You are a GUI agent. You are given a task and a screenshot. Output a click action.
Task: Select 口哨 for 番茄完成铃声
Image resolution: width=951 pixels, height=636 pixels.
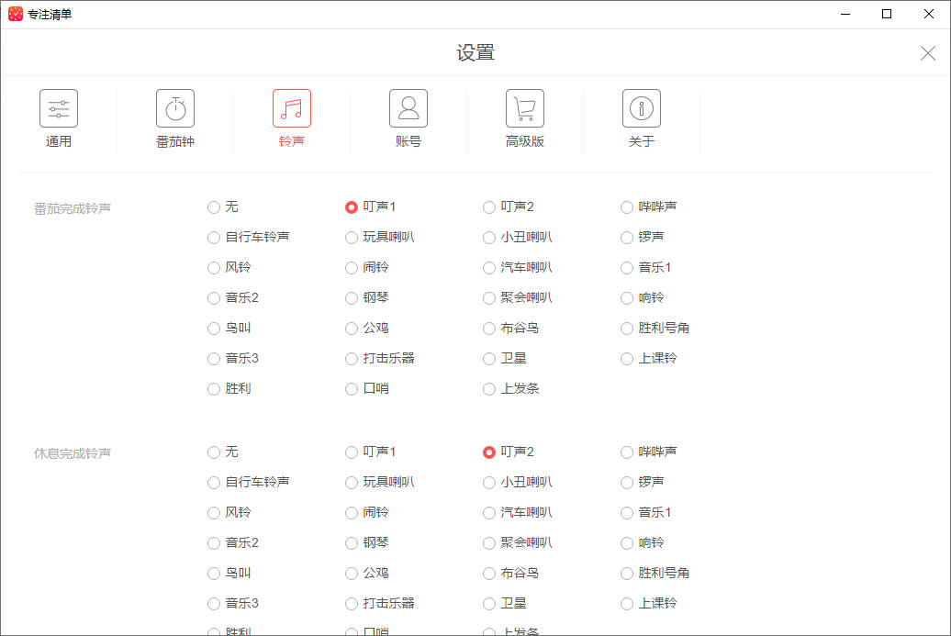tap(352, 389)
